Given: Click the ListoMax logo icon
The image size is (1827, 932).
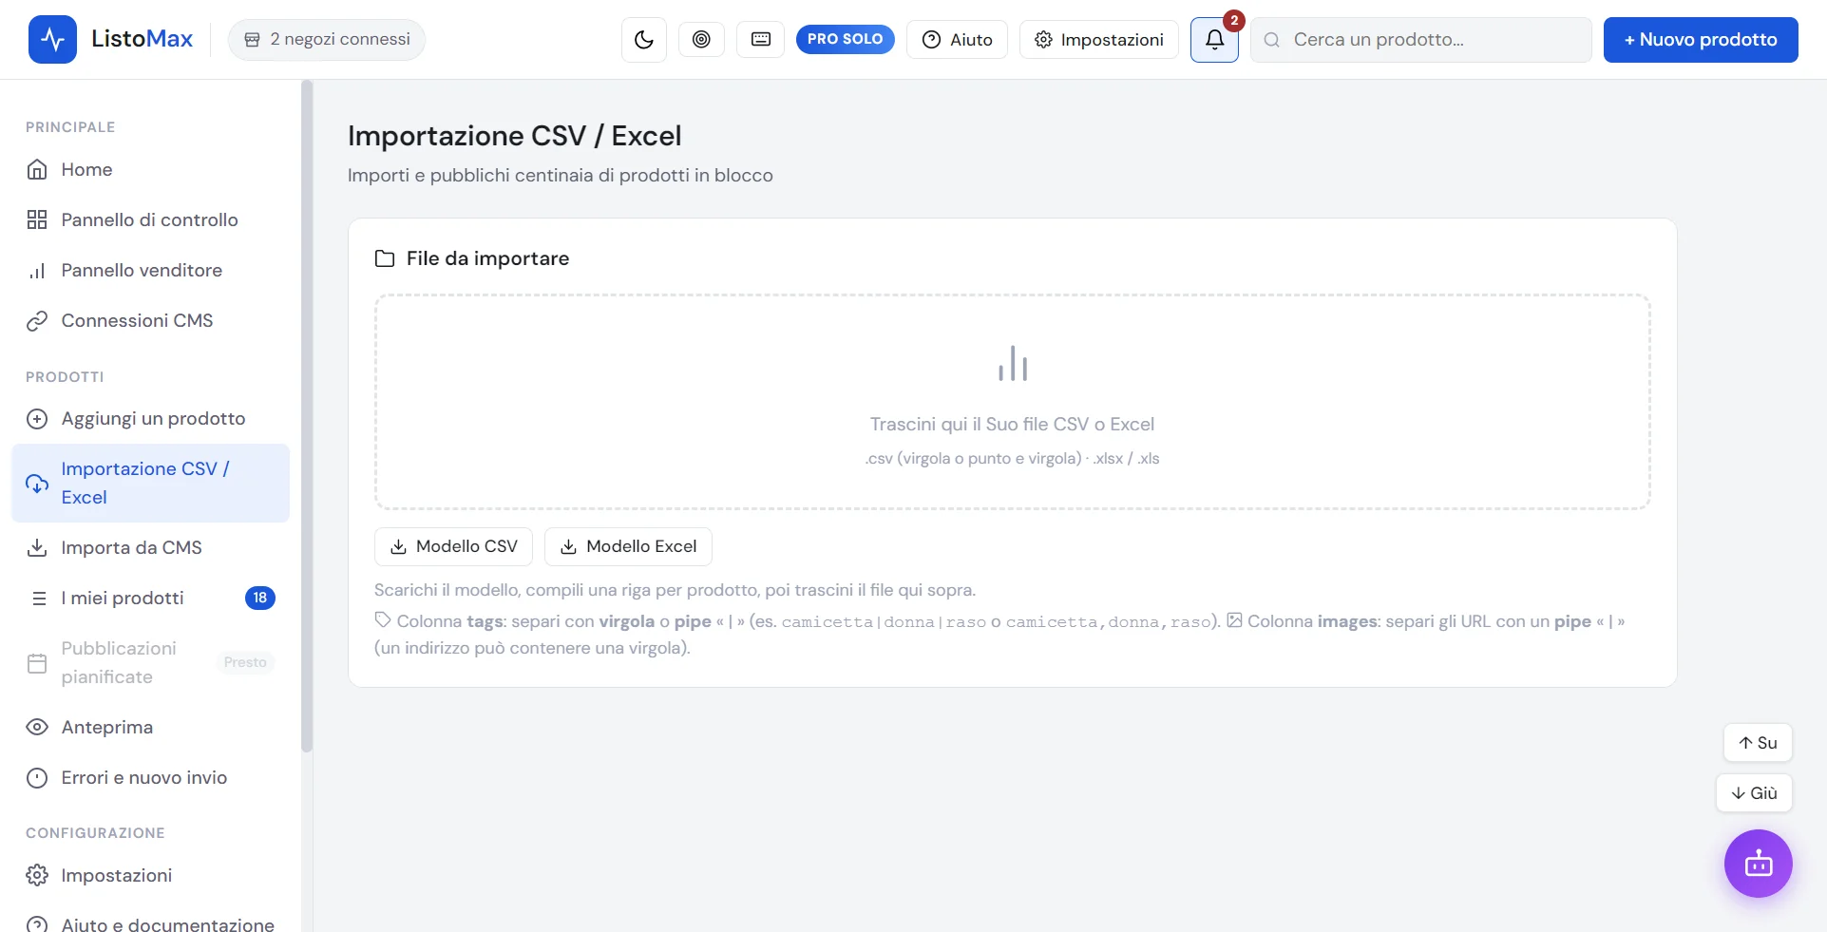Looking at the screenshot, I should 52,39.
